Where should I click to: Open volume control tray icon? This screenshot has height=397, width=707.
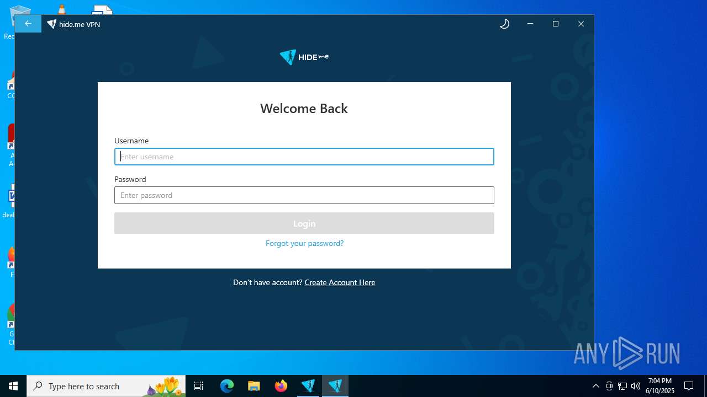(x=636, y=386)
